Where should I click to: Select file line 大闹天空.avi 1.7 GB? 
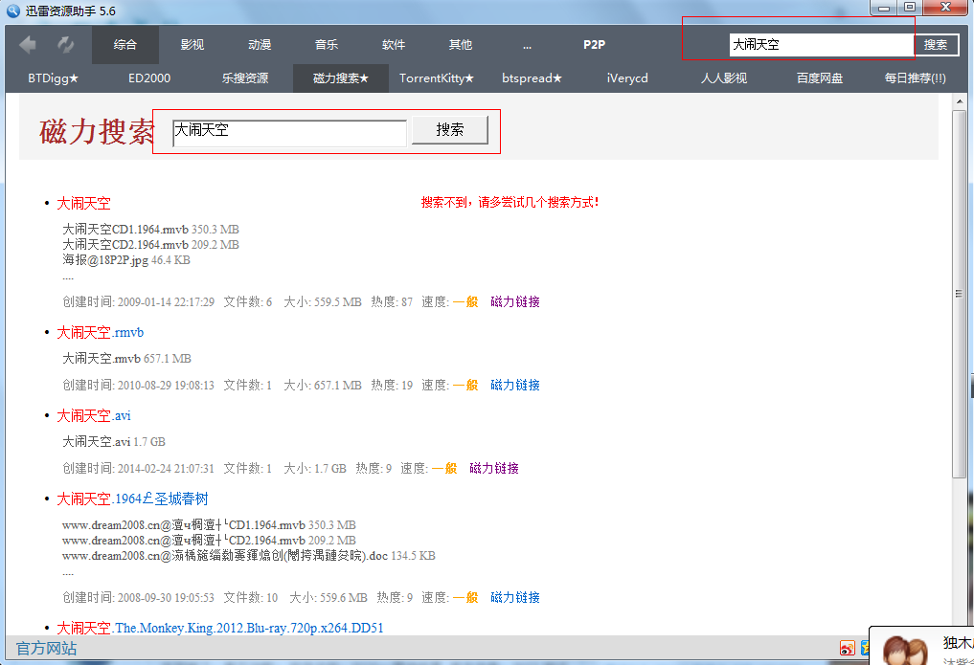point(114,442)
